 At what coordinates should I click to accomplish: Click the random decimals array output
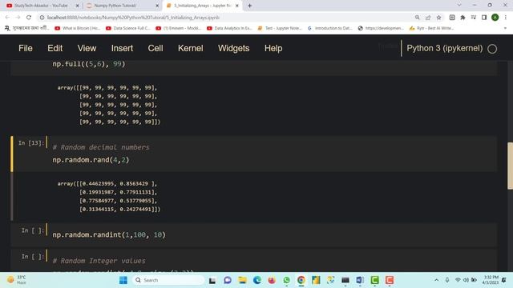[x=109, y=196]
